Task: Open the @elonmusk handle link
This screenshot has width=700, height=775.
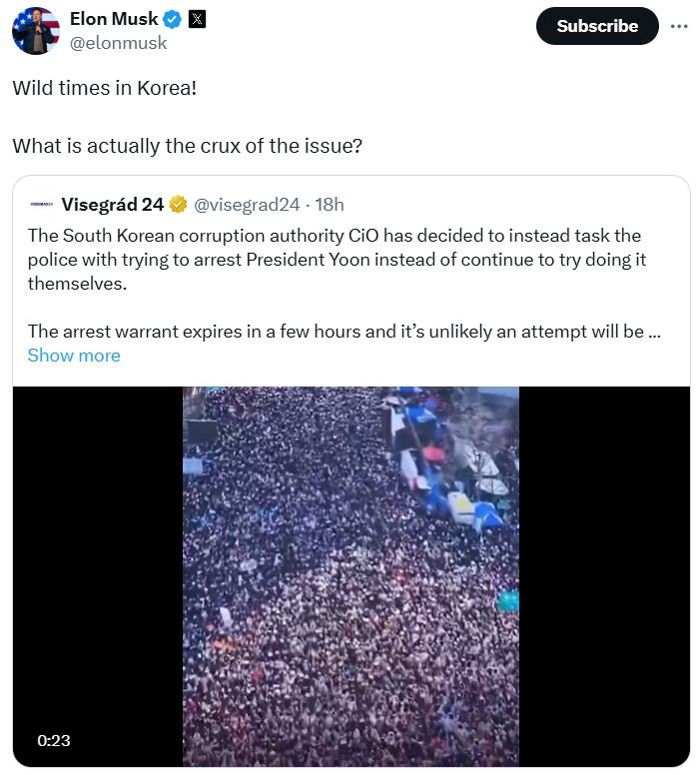Action: [118, 43]
